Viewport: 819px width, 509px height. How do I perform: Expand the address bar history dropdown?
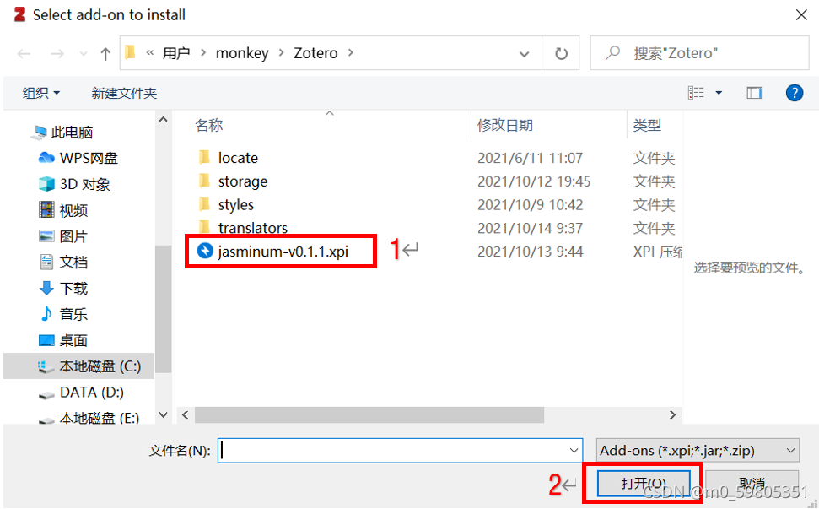click(524, 54)
